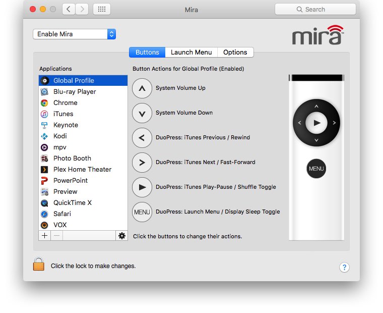Select PowerPoint in the applications list
The height and width of the screenshot is (313, 383).
pyautogui.click(x=83, y=181)
